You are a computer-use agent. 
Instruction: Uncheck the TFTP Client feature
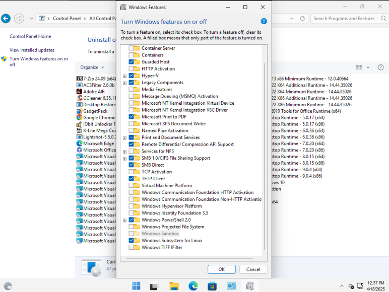(x=131, y=178)
